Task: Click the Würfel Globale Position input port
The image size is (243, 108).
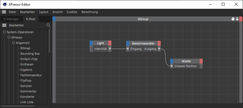Action: click(172, 66)
